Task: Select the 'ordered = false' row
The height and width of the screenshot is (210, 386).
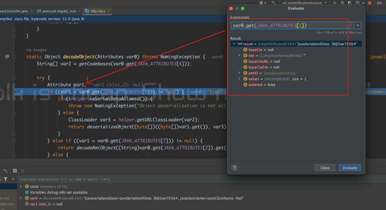Action: pos(296,85)
